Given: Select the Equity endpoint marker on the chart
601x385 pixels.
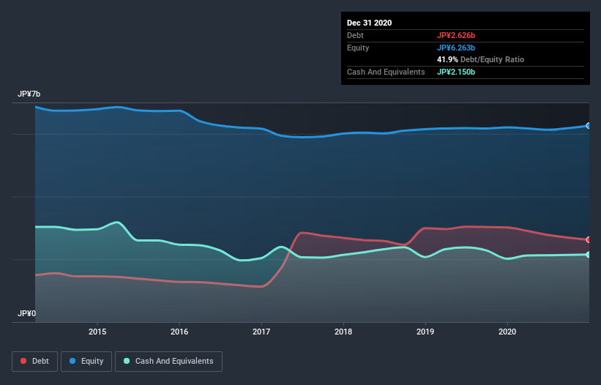Looking at the screenshot, I should tap(589, 126).
